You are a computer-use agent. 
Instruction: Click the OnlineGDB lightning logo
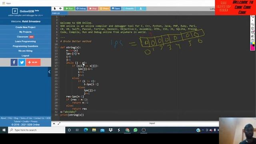click(15, 11)
